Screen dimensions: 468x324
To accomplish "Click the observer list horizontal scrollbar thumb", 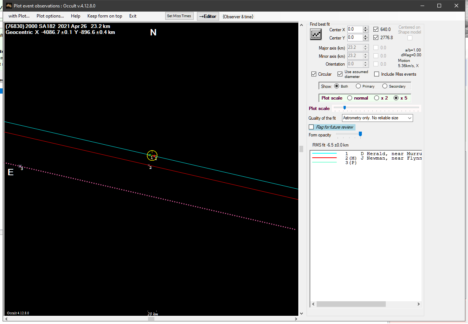I will [x=351, y=304].
